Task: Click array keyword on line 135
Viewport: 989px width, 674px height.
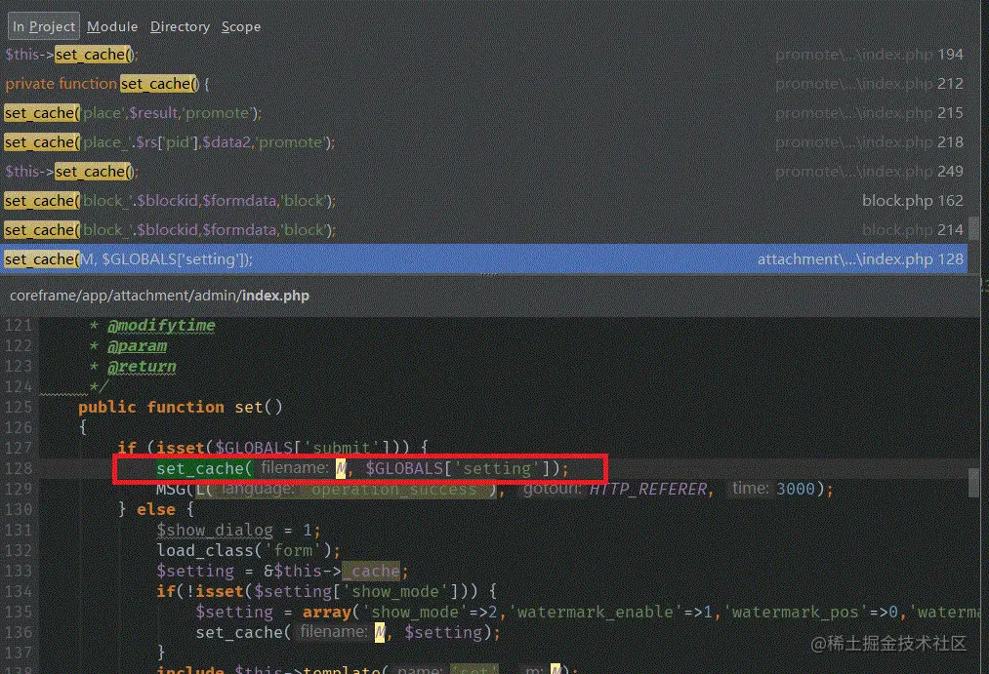Action: click(326, 612)
